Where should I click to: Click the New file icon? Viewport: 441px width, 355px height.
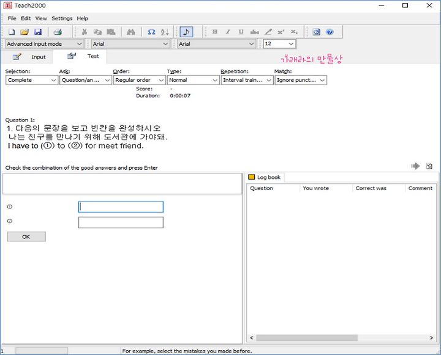(x=12, y=32)
